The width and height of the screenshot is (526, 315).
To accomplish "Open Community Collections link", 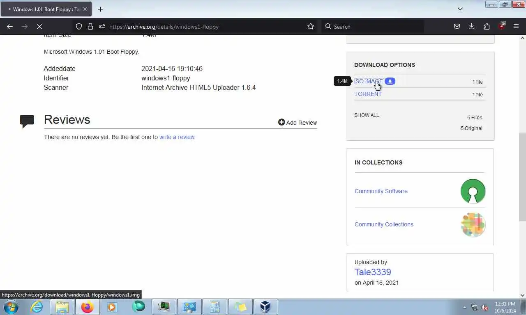I will pyautogui.click(x=384, y=224).
